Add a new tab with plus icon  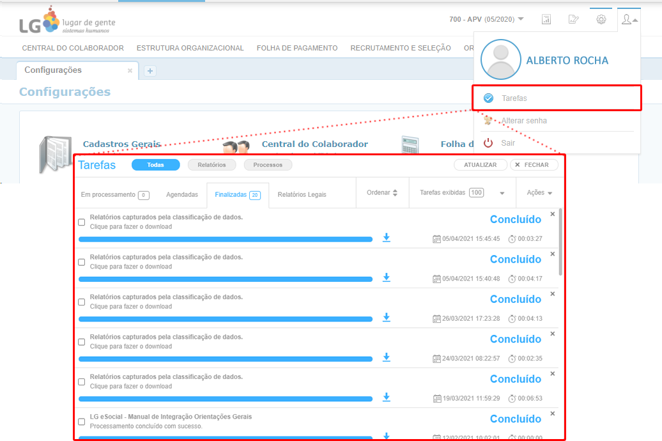tap(150, 71)
